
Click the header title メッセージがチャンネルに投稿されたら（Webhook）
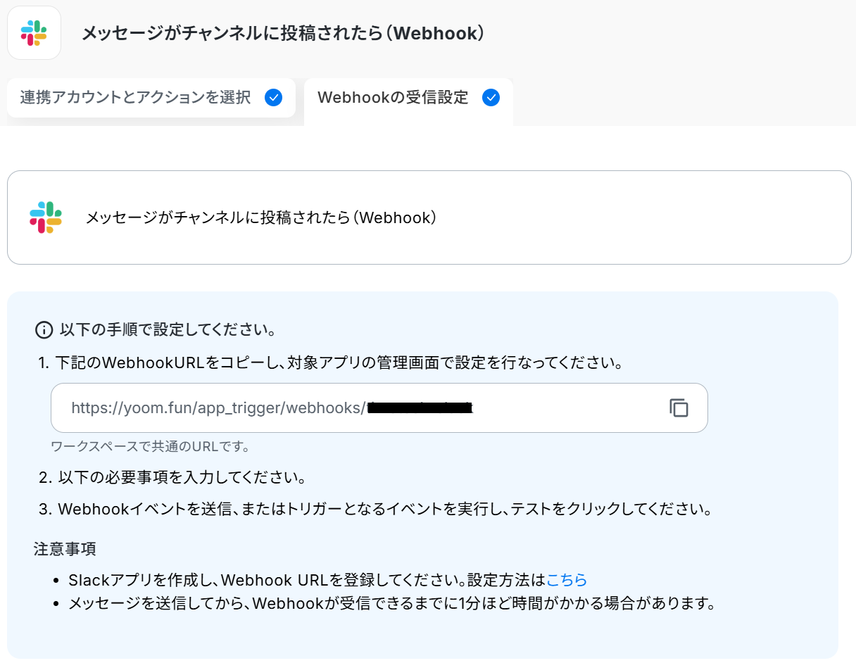coord(283,33)
